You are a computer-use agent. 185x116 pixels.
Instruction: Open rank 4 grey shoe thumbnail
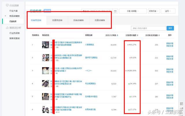46,84
